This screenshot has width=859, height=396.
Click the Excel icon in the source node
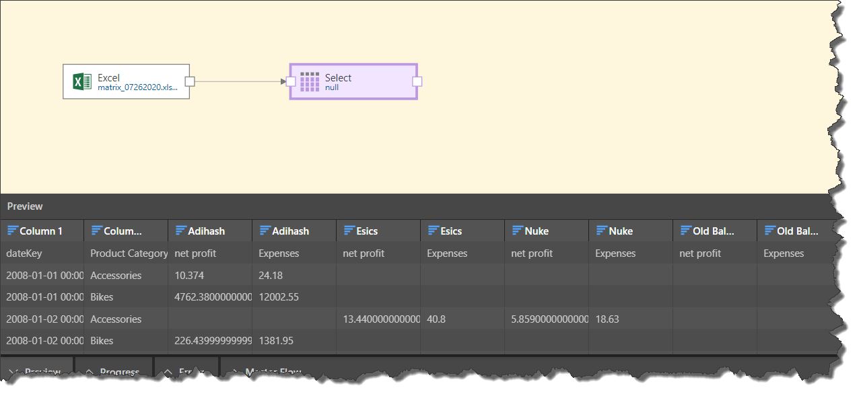pos(81,81)
